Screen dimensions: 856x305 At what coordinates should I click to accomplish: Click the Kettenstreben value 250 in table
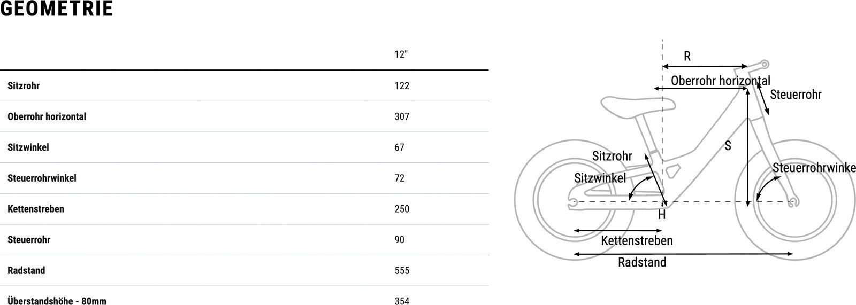(402, 209)
